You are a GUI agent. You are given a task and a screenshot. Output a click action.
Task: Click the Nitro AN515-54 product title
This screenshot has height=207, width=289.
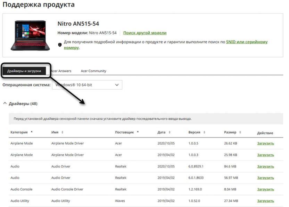click(x=78, y=24)
